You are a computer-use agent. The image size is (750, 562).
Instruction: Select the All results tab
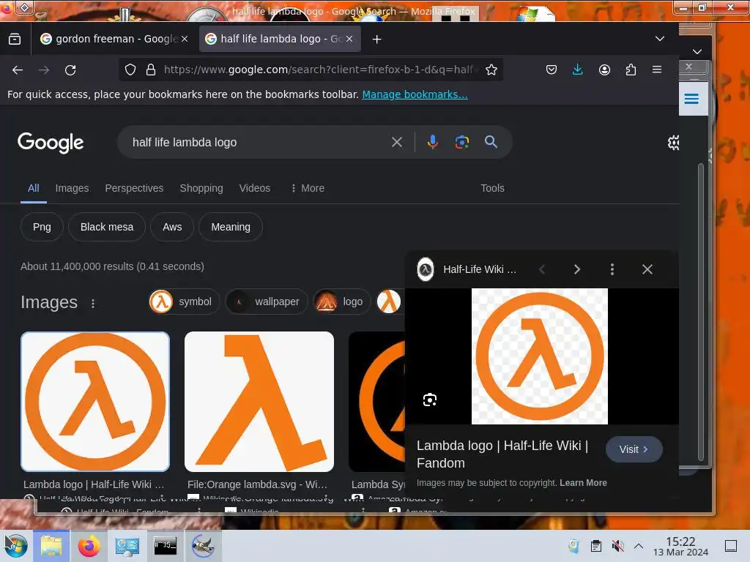[33, 188]
